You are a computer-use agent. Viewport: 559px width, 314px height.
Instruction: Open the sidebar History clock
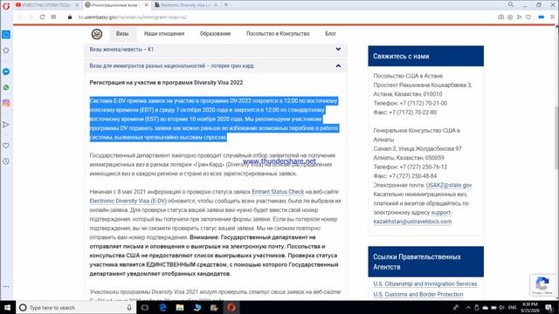6,161
